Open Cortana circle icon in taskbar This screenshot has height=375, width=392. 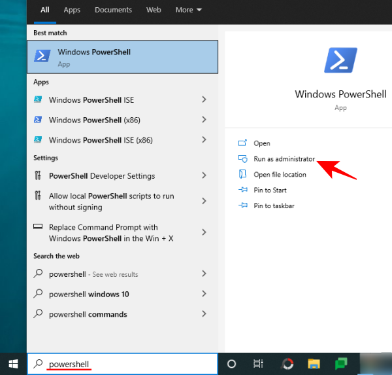click(x=231, y=364)
